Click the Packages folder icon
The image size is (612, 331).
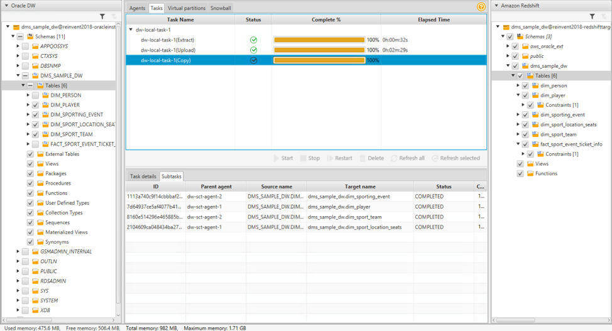pyautogui.click(x=40, y=174)
